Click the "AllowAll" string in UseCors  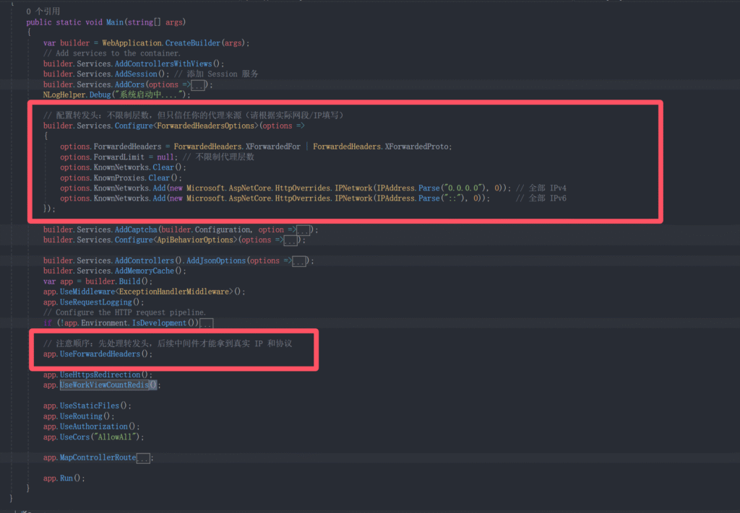[x=125, y=437]
